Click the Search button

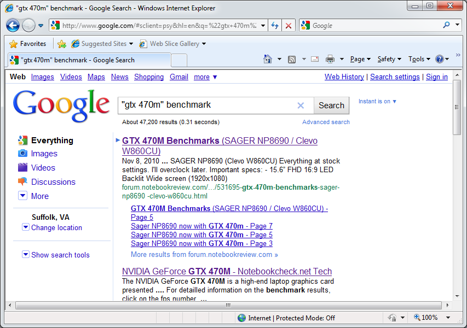click(x=331, y=106)
